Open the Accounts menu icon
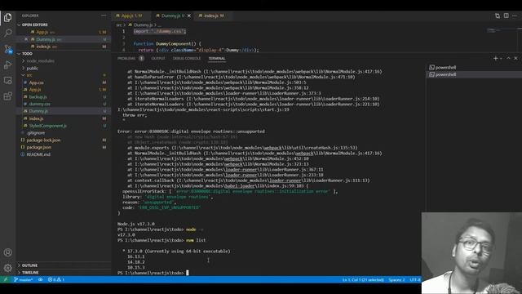The image size is (522, 294). [7, 252]
